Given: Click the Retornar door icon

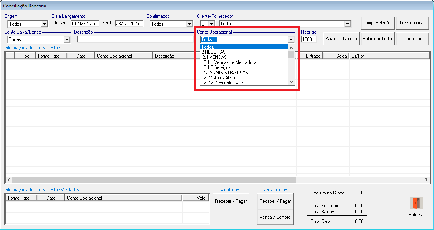Looking at the screenshot, I should [416, 203].
